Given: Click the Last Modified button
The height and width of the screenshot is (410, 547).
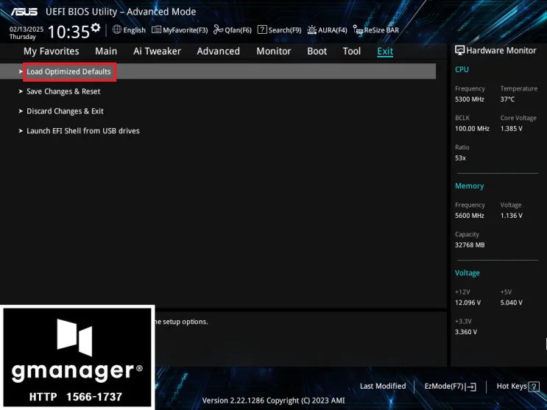Looking at the screenshot, I should [383, 386].
